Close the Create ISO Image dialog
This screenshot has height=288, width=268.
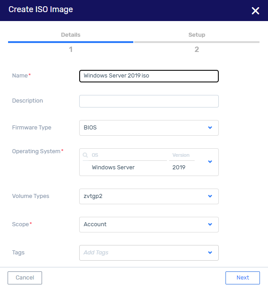[x=255, y=11]
